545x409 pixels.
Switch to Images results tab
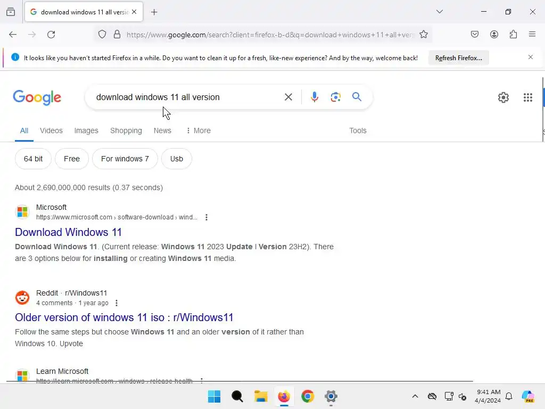coord(86,131)
